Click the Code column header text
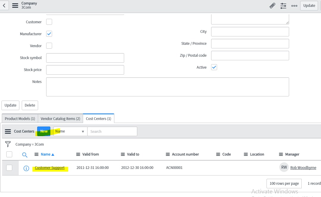 (x=226, y=154)
